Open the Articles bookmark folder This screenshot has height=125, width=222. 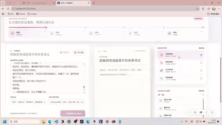(32, 14)
